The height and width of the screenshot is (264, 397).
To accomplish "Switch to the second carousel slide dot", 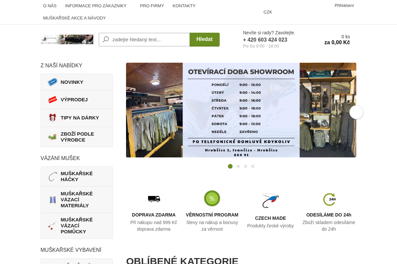I will point(238,166).
